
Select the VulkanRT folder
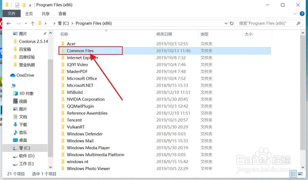76,127
